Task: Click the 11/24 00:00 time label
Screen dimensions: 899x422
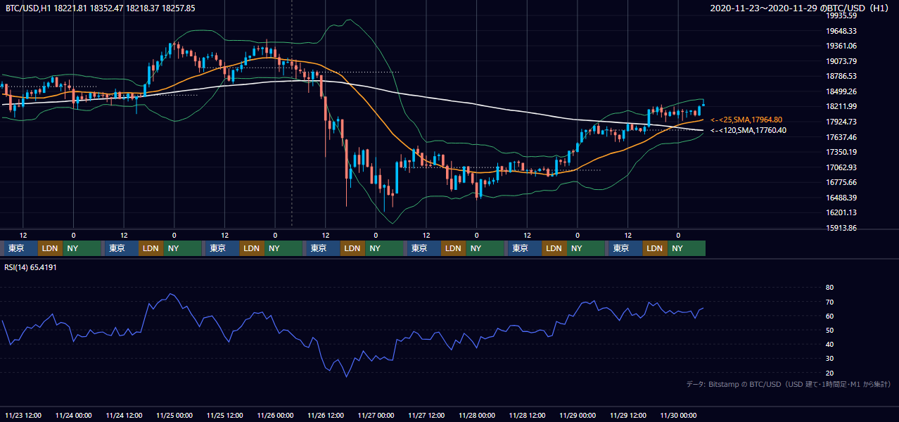Action: pos(74,415)
